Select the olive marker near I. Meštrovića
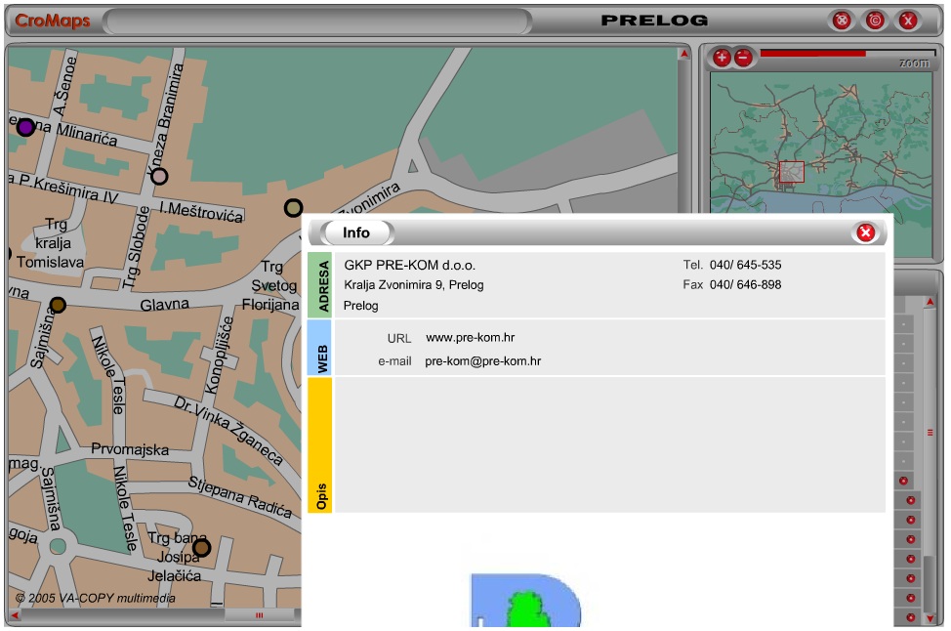 293,207
